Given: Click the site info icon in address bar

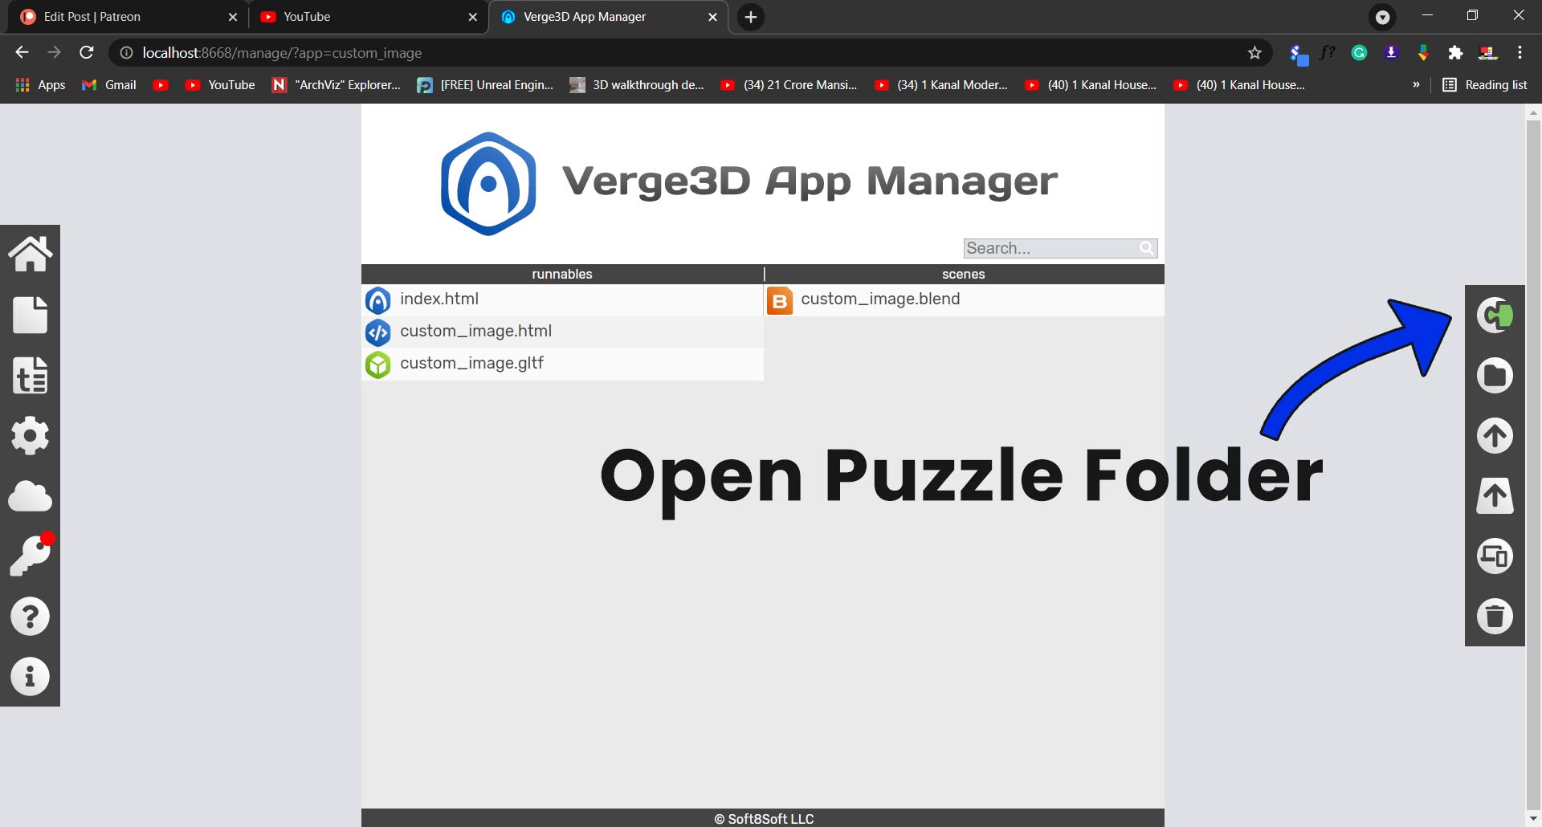Looking at the screenshot, I should point(126,53).
